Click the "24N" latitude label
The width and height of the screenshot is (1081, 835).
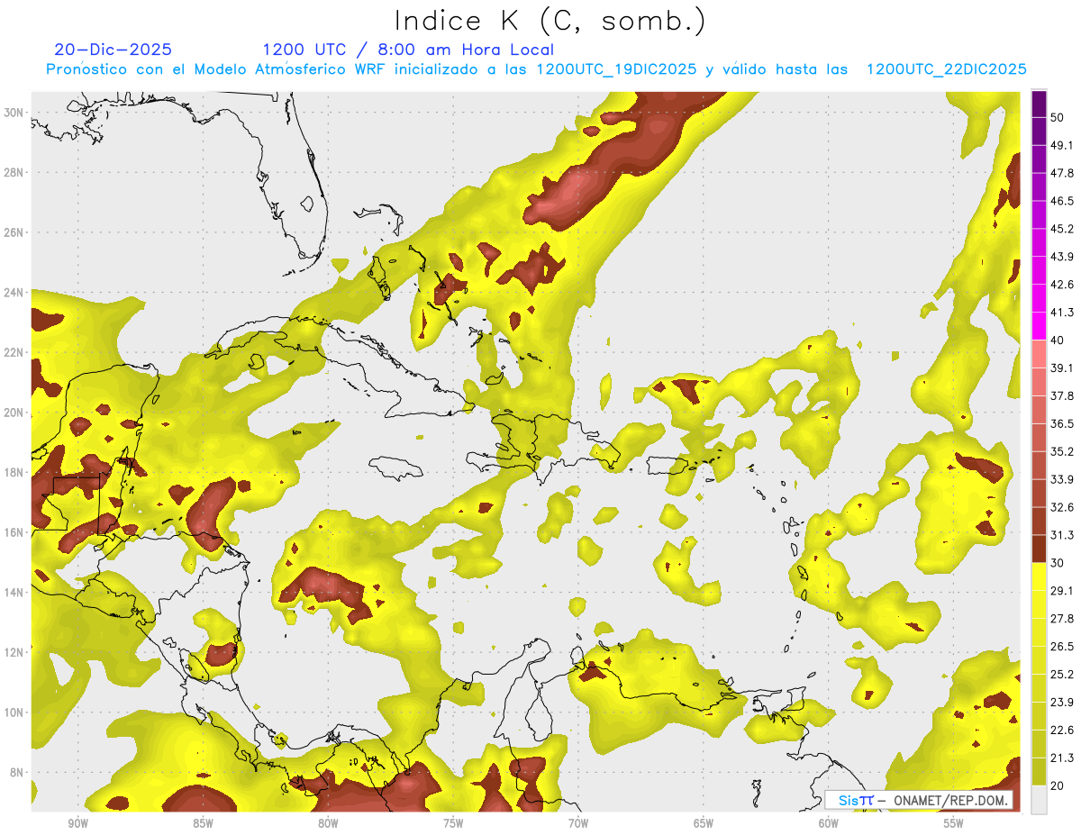coord(14,293)
